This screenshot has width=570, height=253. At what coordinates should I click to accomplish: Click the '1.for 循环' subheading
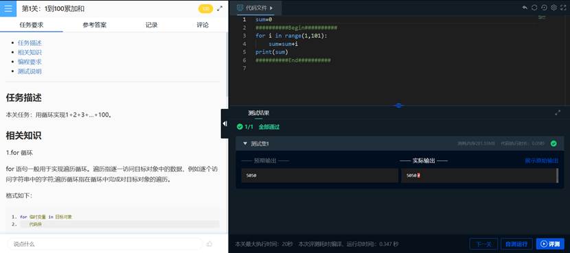(19, 153)
